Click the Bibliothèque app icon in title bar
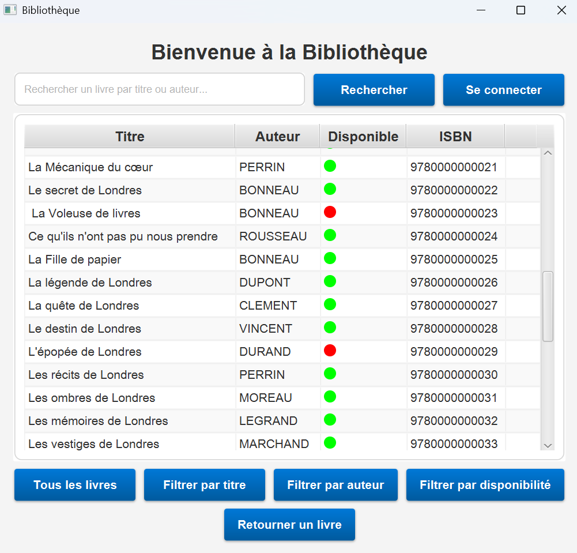Viewport: 577px width, 553px height. tap(10, 10)
